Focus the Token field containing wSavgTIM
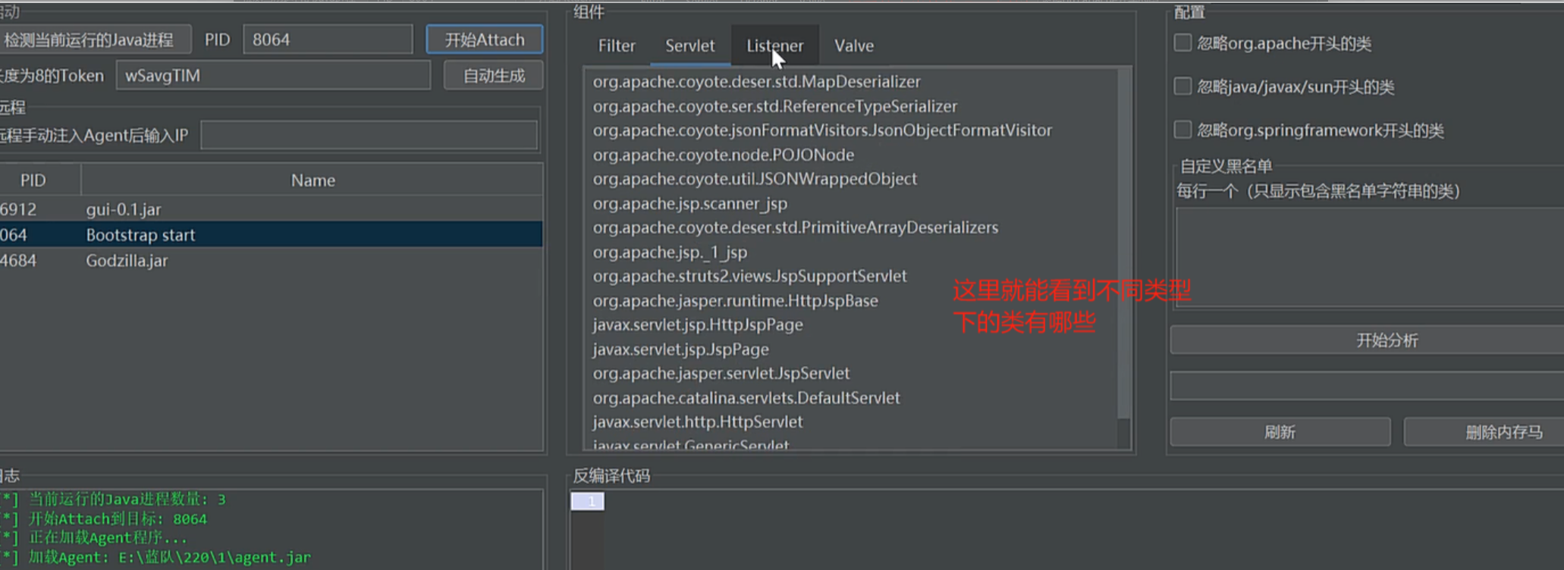The height and width of the screenshot is (570, 1564). (273, 76)
